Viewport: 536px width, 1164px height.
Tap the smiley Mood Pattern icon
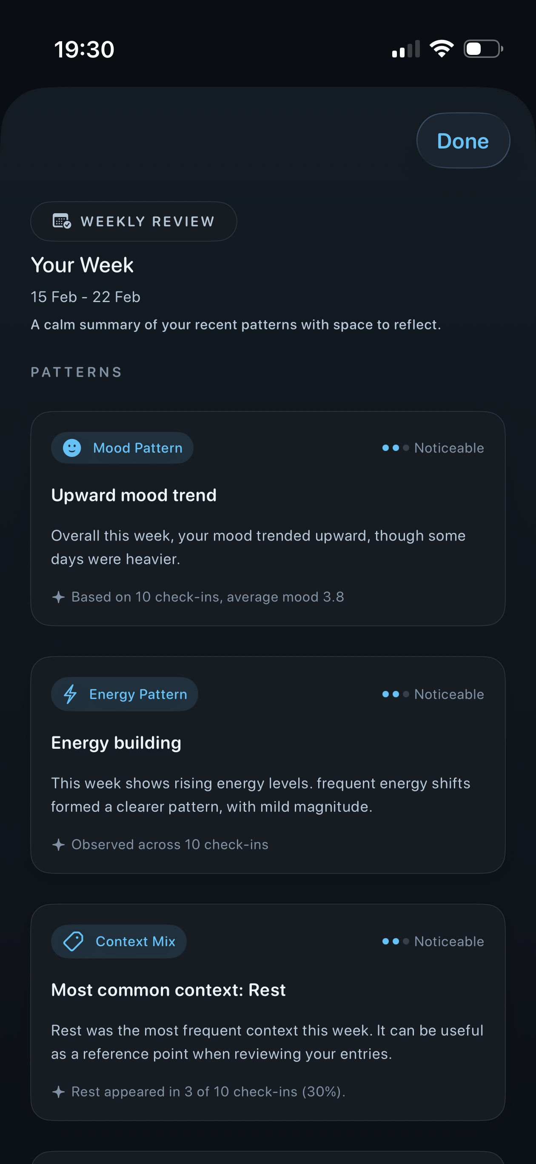72,447
